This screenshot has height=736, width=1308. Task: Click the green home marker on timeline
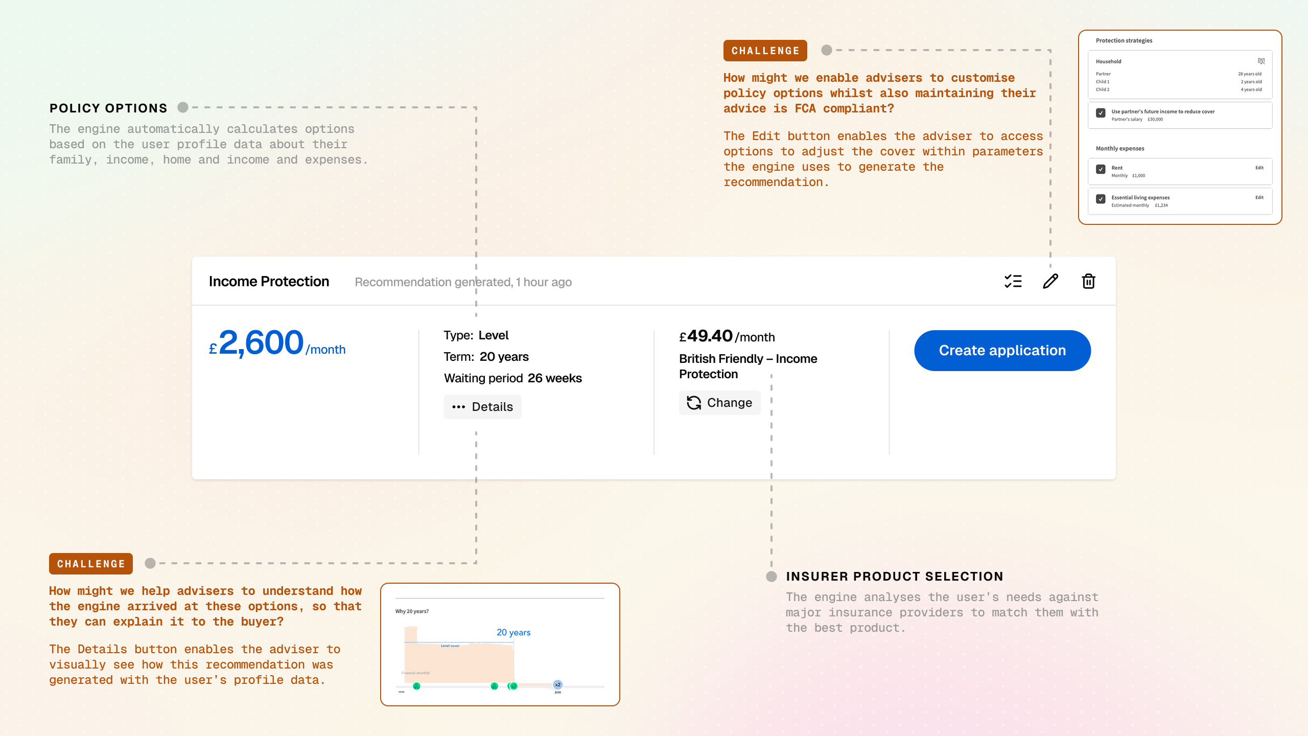[x=513, y=686]
